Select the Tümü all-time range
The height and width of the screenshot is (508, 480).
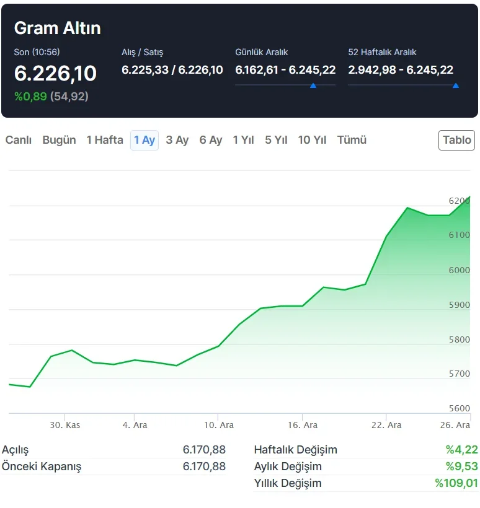(352, 140)
